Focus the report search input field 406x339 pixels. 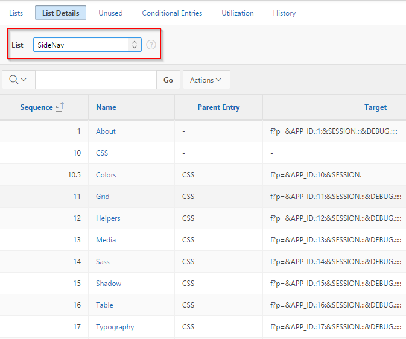pos(96,80)
